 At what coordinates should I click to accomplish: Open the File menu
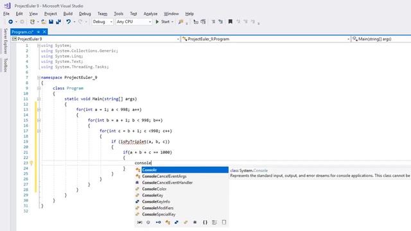[6, 13]
